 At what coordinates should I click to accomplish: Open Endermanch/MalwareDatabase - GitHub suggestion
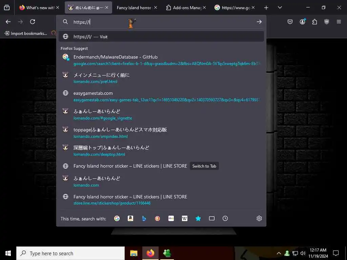click(161, 60)
